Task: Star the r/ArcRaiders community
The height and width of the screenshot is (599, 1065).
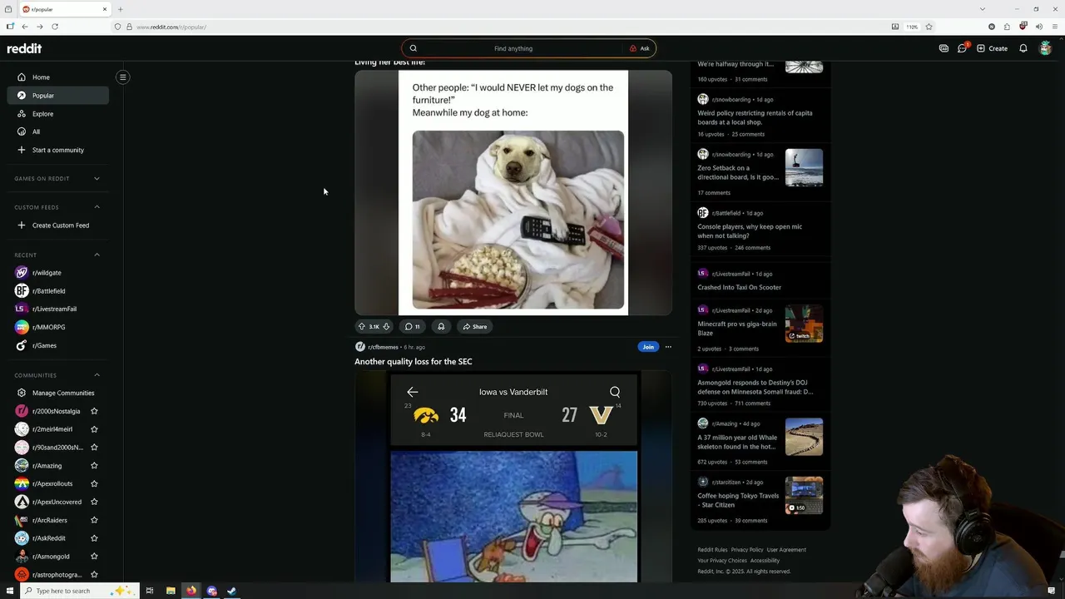Action: 94,520
